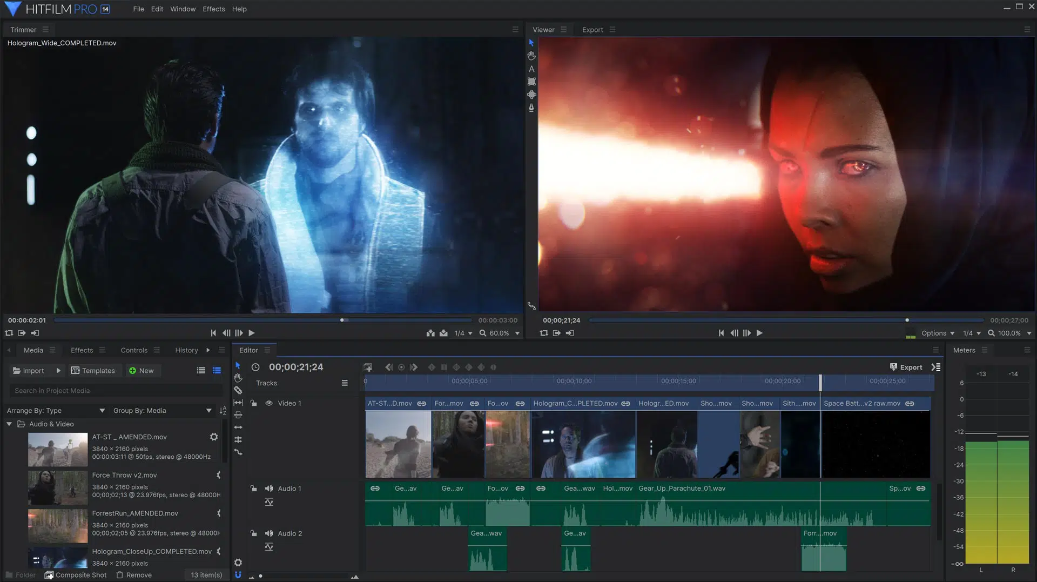Select the Text tool in the Viewer toolbar

point(531,68)
